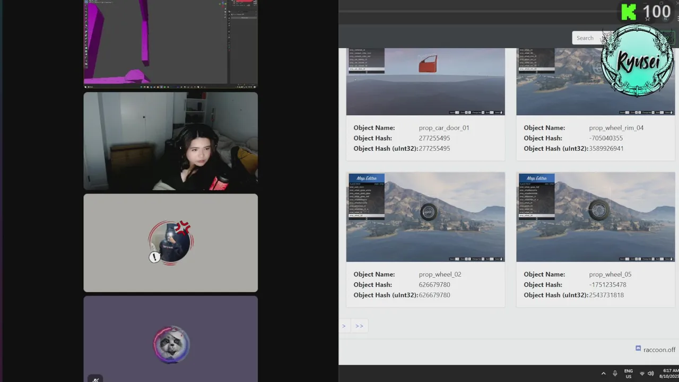
Task: Select object hash -1751235478
Action: pos(608,284)
